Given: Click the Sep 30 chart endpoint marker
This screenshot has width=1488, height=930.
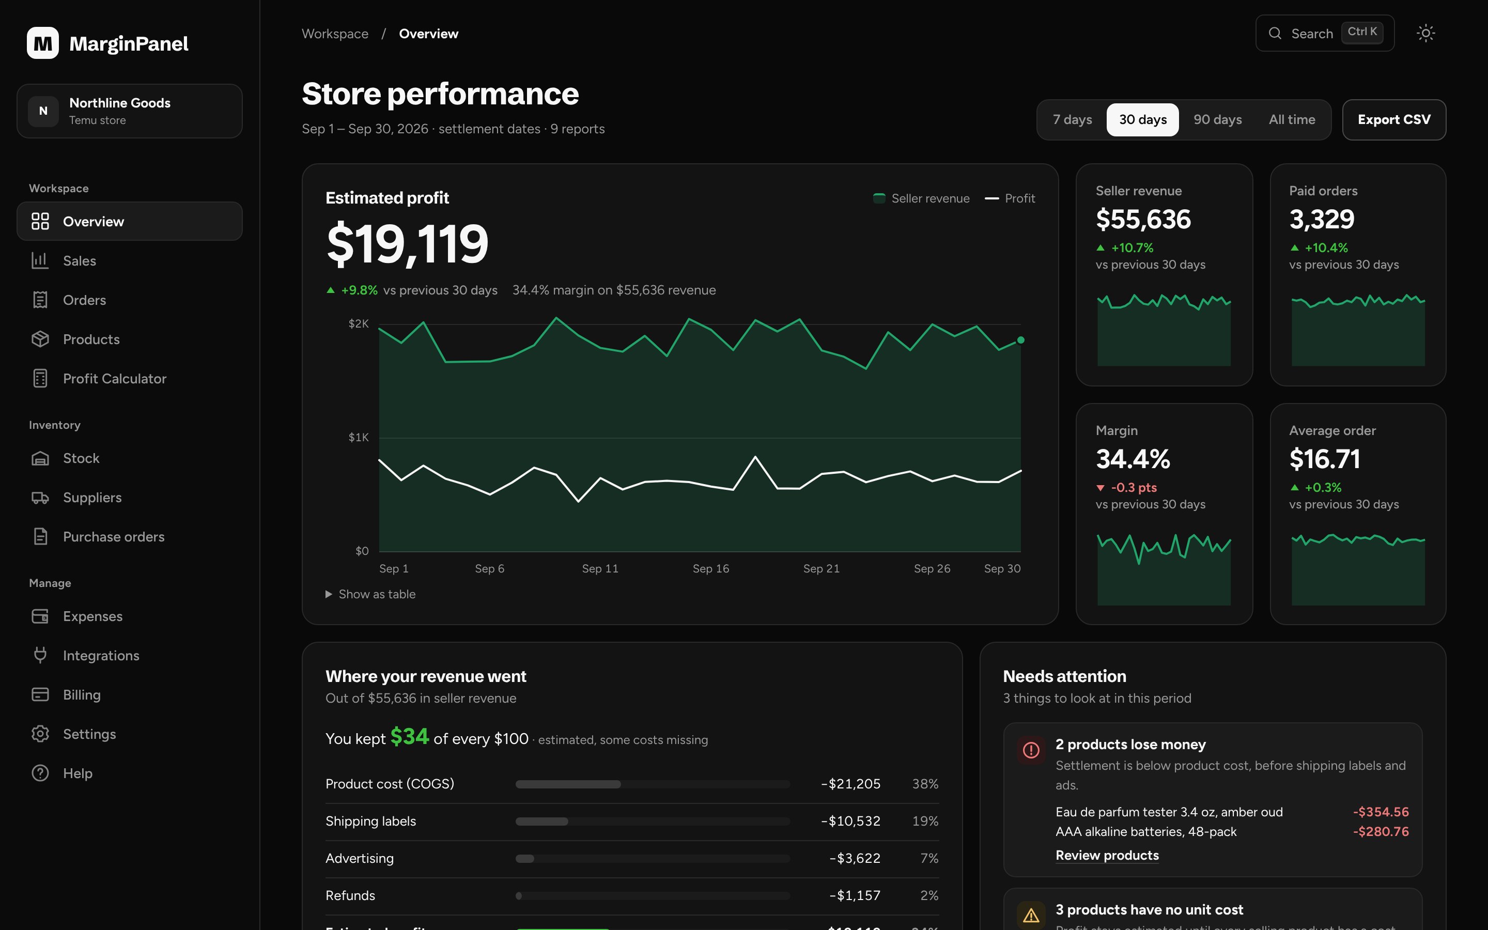Looking at the screenshot, I should pos(1021,340).
